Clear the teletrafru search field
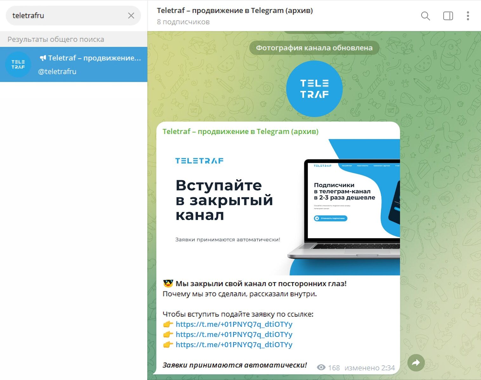The width and height of the screenshot is (481, 380). point(131,16)
